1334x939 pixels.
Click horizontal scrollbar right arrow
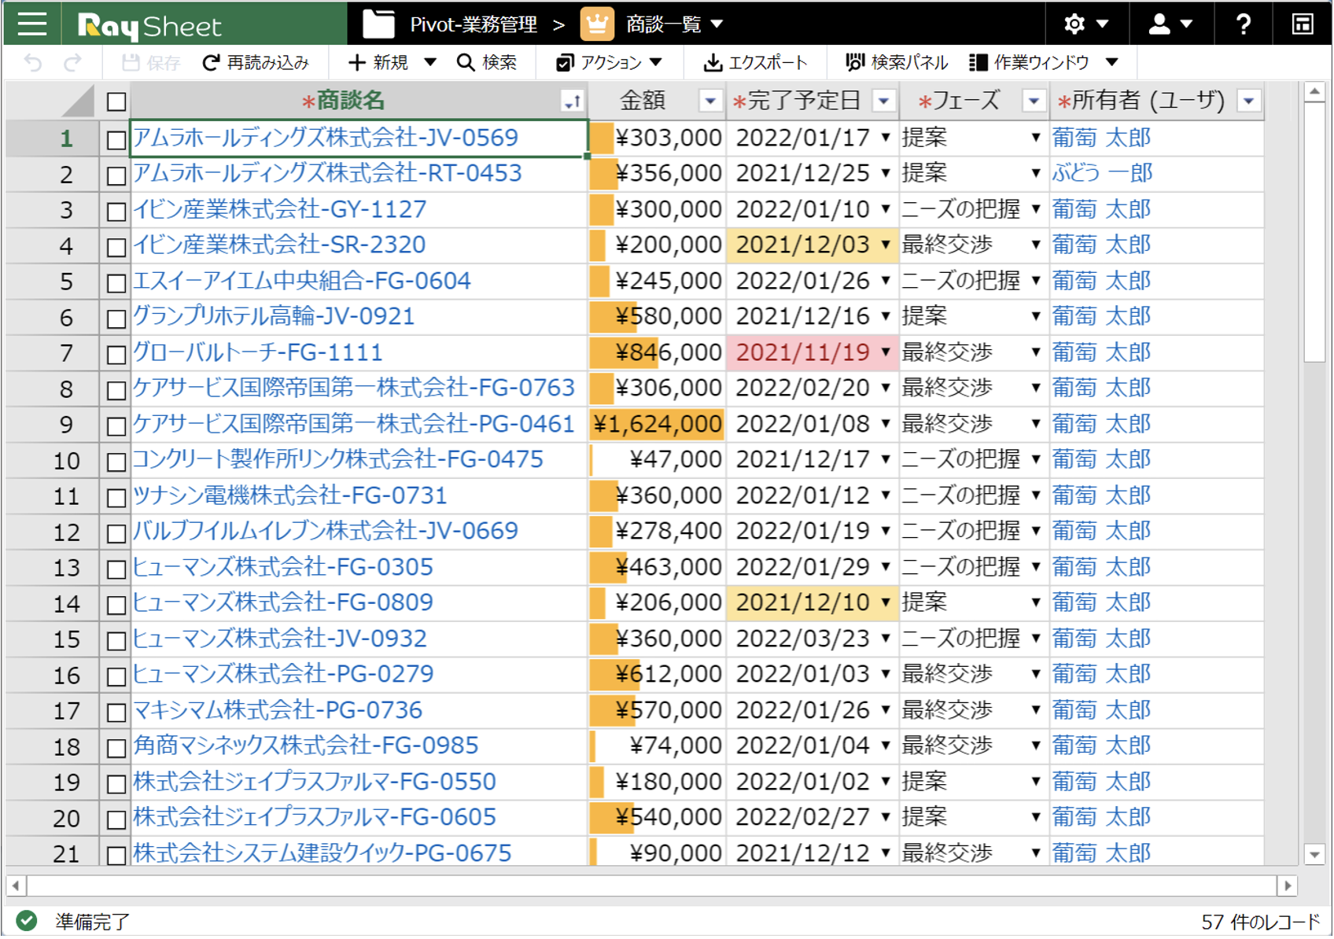point(1288,886)
